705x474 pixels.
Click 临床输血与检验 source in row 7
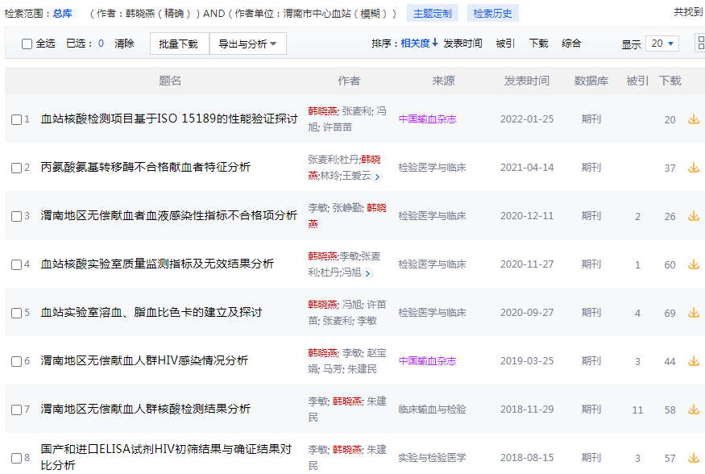tap(432, 410)
